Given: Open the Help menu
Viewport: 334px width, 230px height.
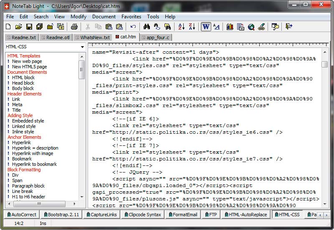Looking at the screenshot, I should [x=170, y=17].
